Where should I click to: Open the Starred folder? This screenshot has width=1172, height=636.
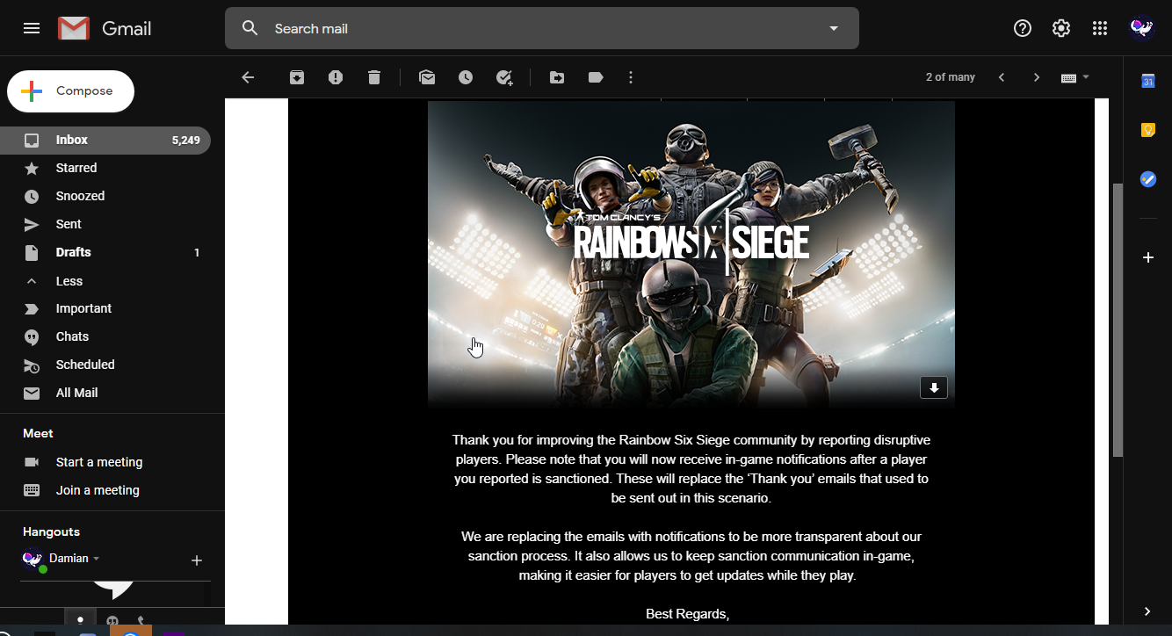tap(76, 168)
